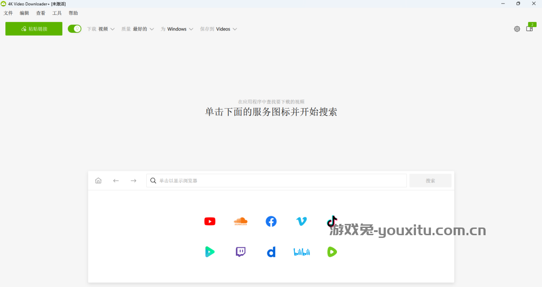Screen dimensions: 542x287
Task: Minimize the application window
Action: click(503, 4)
